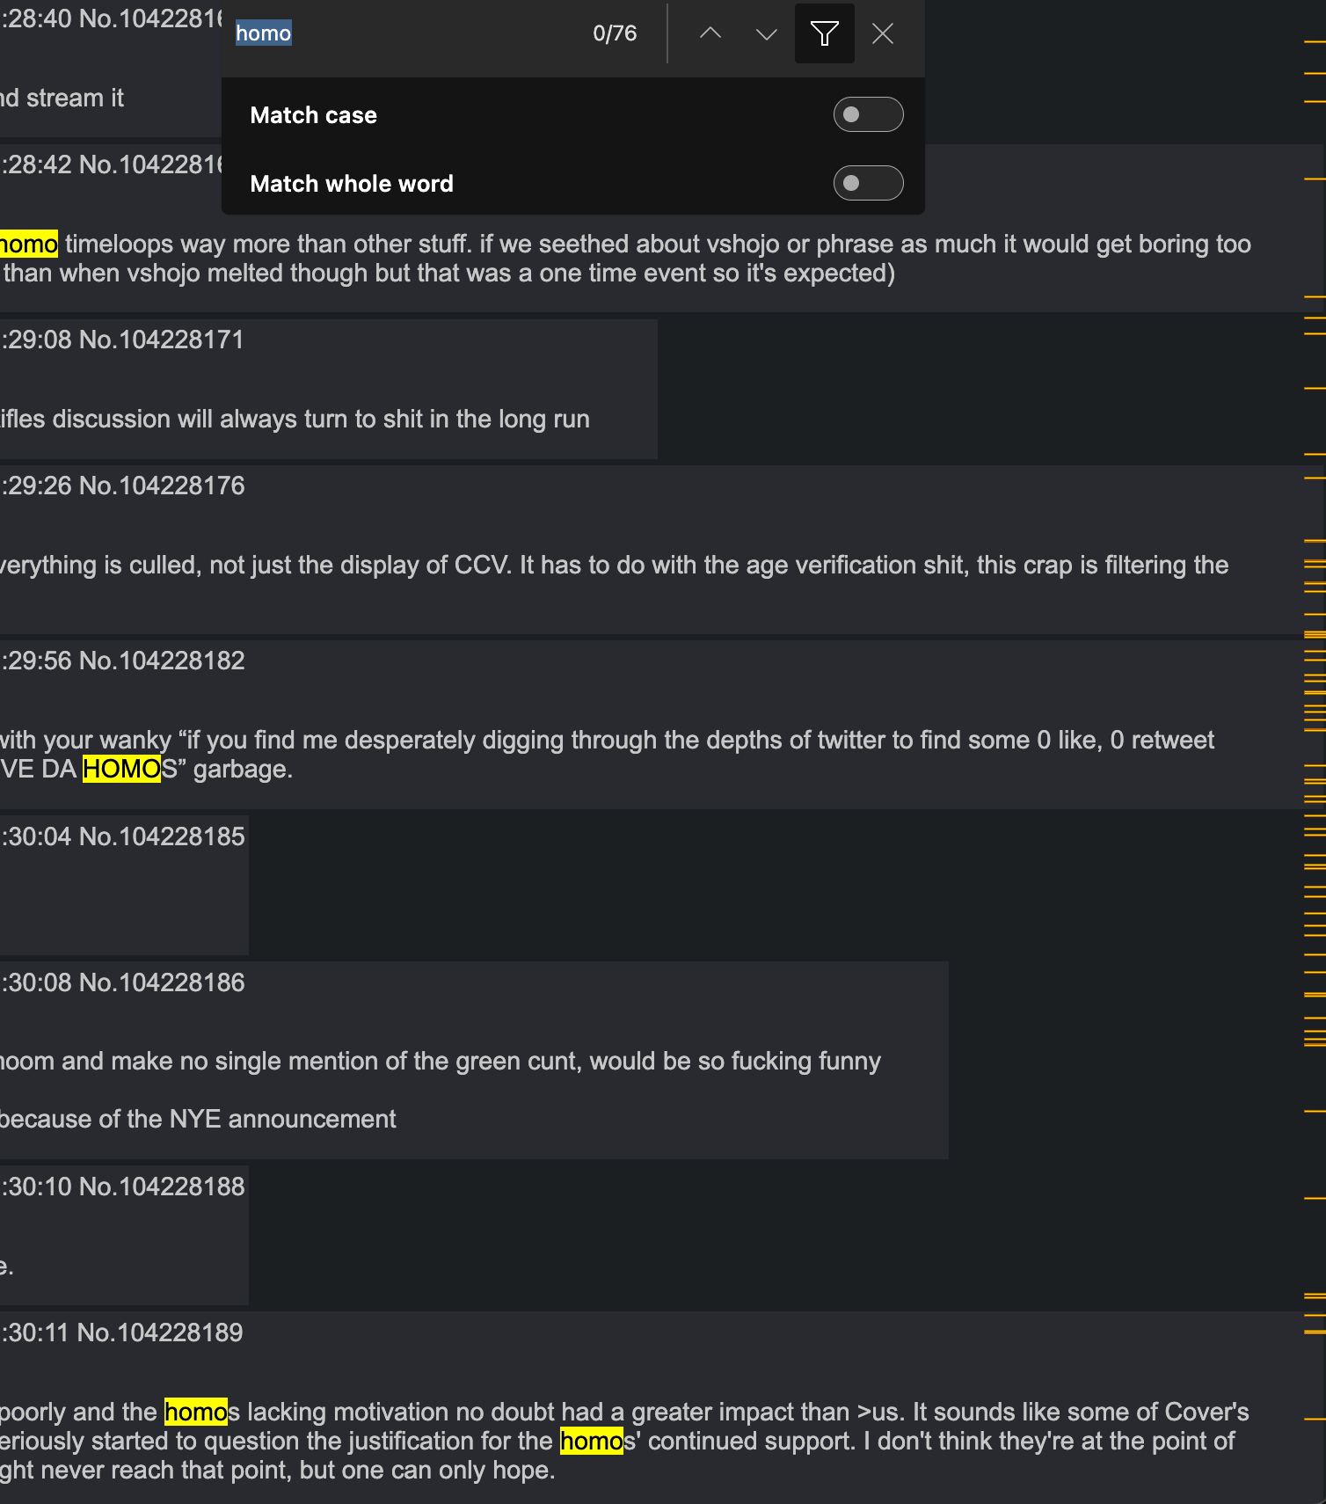Click post number No.104228182
This screenshot has width=1326, height=1504.
click(162, 661)
